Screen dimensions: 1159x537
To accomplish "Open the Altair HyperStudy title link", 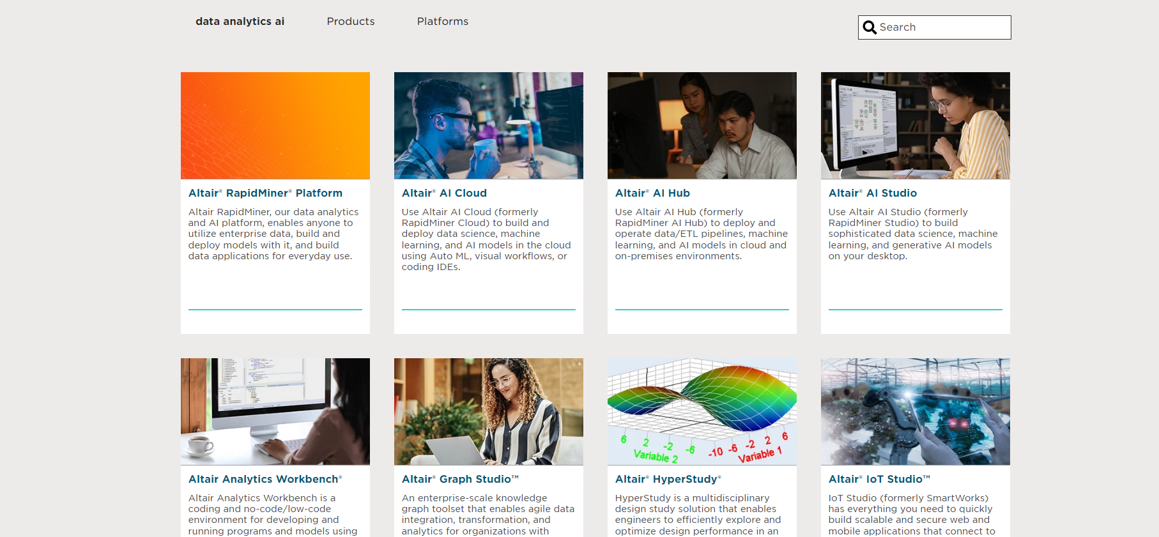I will tap(668, 479).
